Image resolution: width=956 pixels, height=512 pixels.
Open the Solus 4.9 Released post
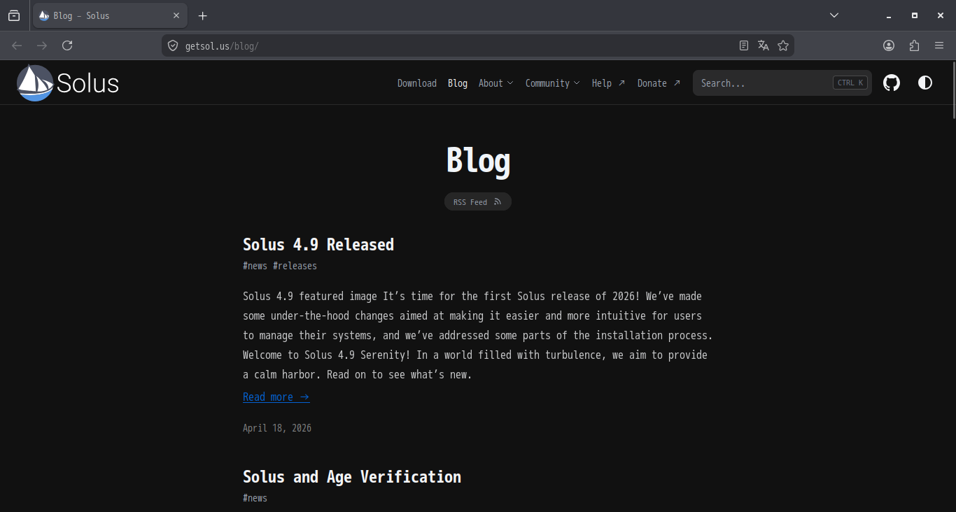point(318,245)
